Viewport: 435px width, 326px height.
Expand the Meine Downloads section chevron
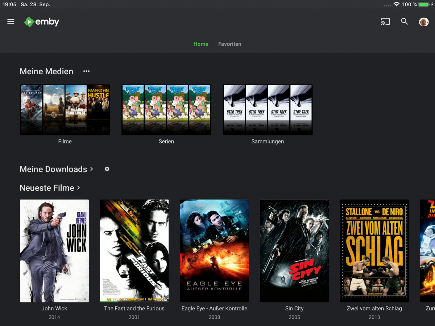[x=92, y=169]
